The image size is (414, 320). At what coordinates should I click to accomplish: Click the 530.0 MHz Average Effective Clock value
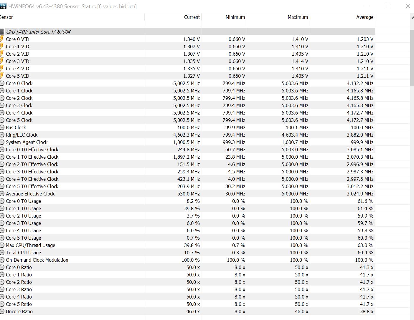pyautogui.click(x=189, y=194)
